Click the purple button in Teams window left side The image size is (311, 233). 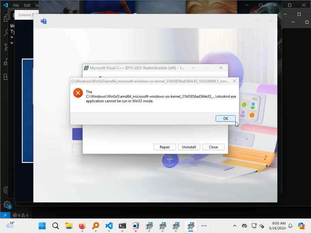77,134
